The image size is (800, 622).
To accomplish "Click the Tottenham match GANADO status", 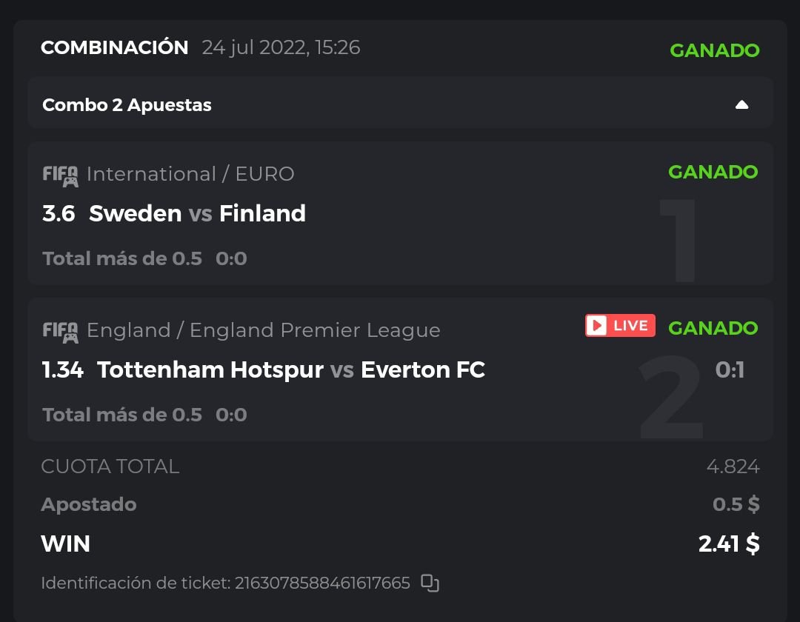I will [x=713, y=328].
